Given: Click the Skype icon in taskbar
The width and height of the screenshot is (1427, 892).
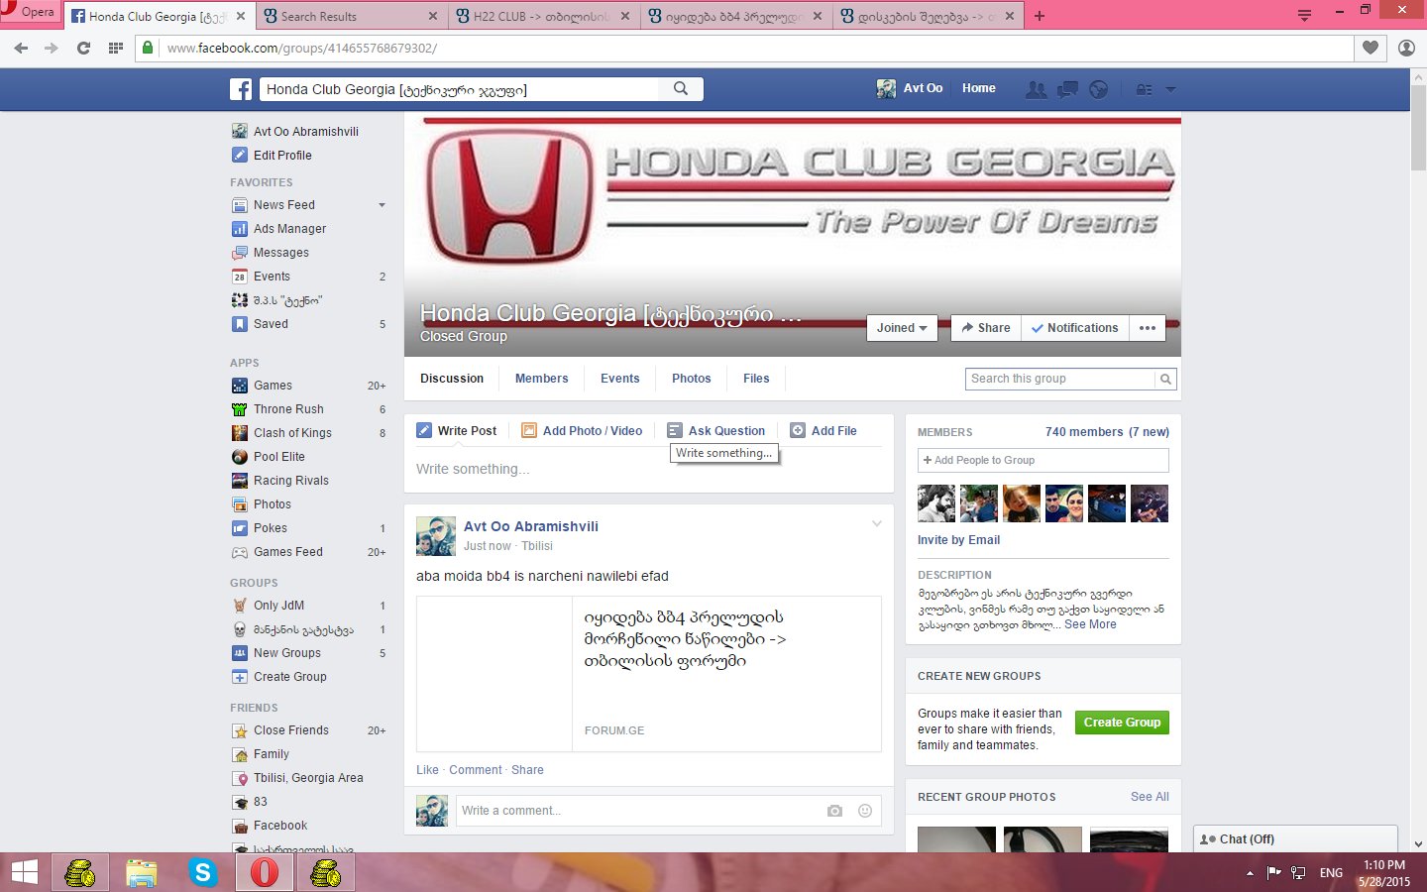Looking at the screenshot, I should click(x=203, y=872).
